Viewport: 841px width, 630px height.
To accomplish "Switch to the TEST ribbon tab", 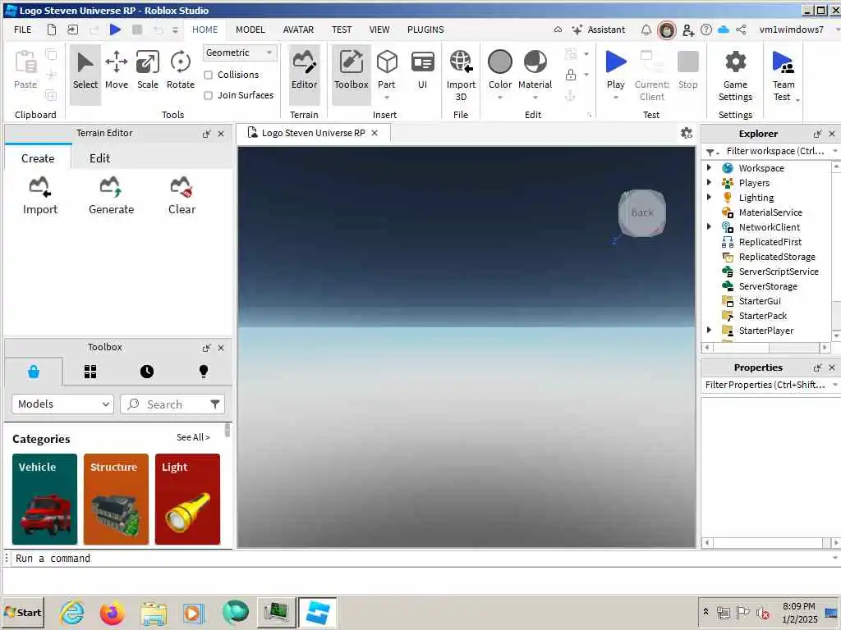I will (341, 30).
